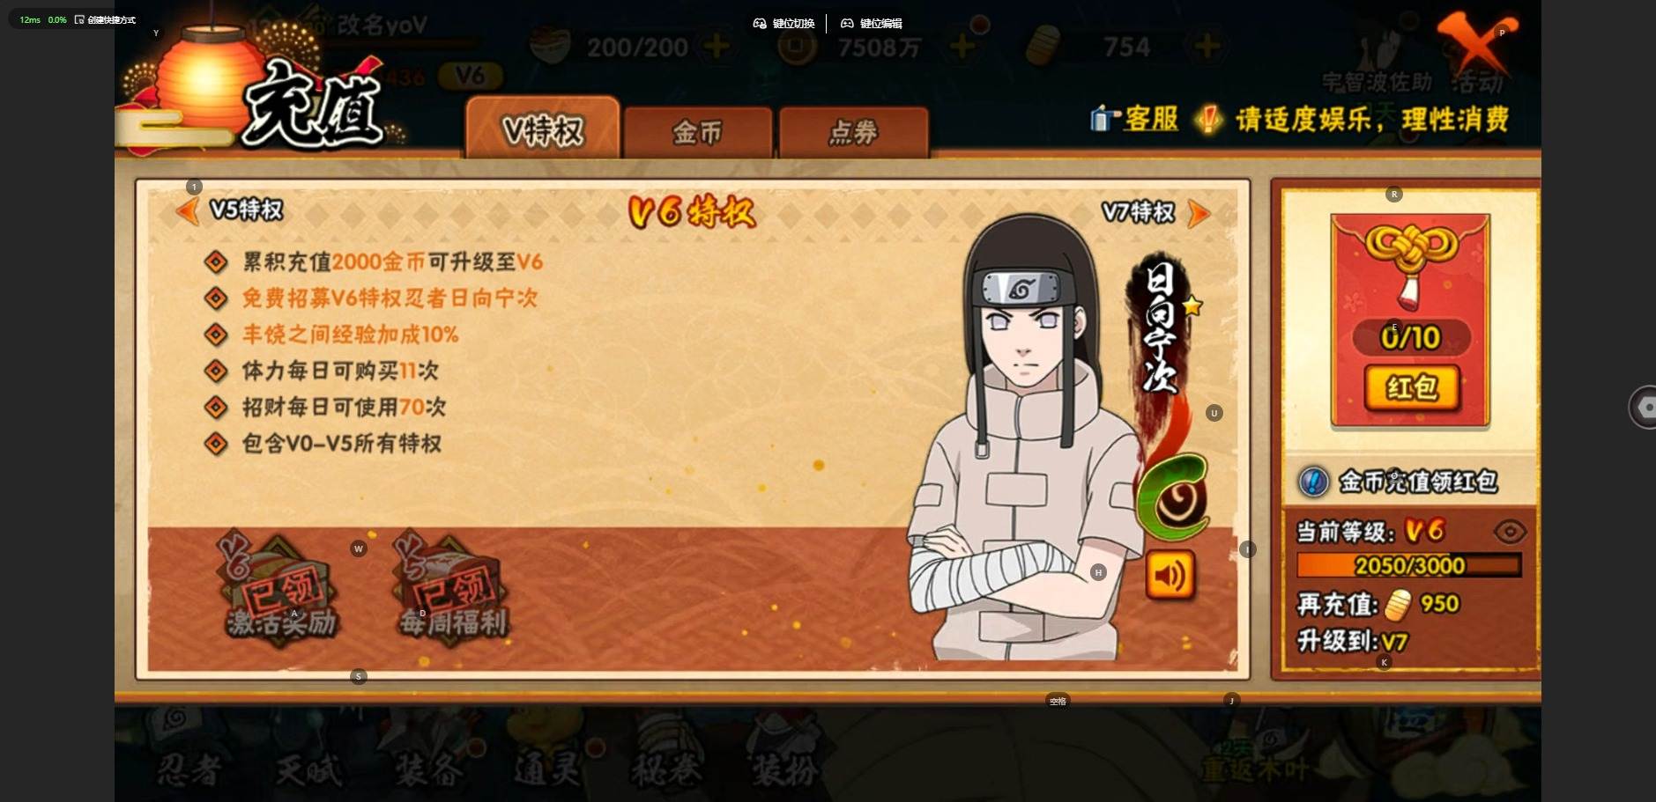
Task: Click the 红包 button
Action: pyautogui.click(x=1413, y=387)
